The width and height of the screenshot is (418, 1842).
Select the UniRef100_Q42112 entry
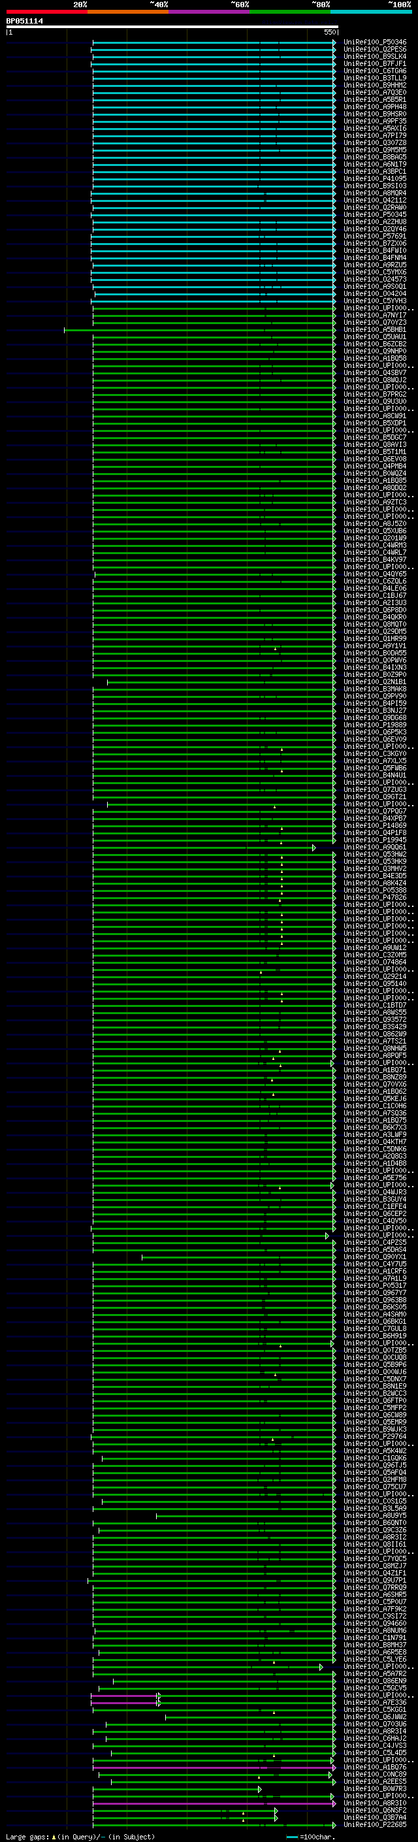[374, 201]
